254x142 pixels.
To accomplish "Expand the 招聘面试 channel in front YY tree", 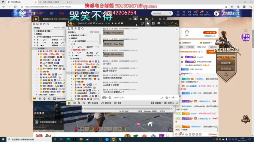I will tap(69, 38).
